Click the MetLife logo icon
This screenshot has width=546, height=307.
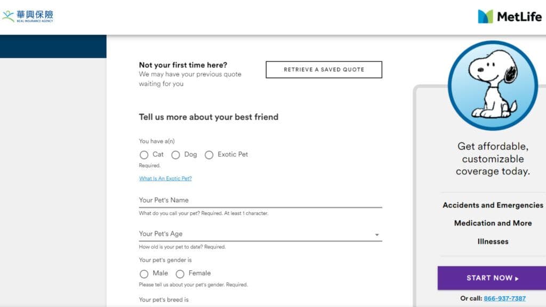485,17
